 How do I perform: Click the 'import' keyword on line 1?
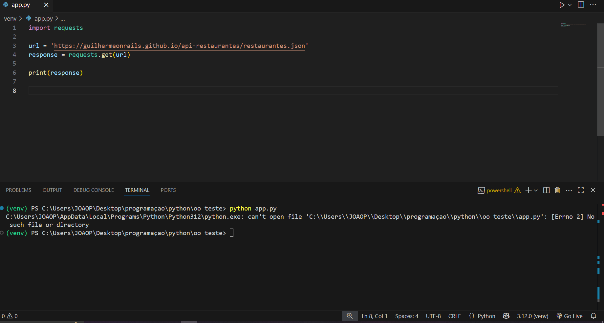pos(39,28)
